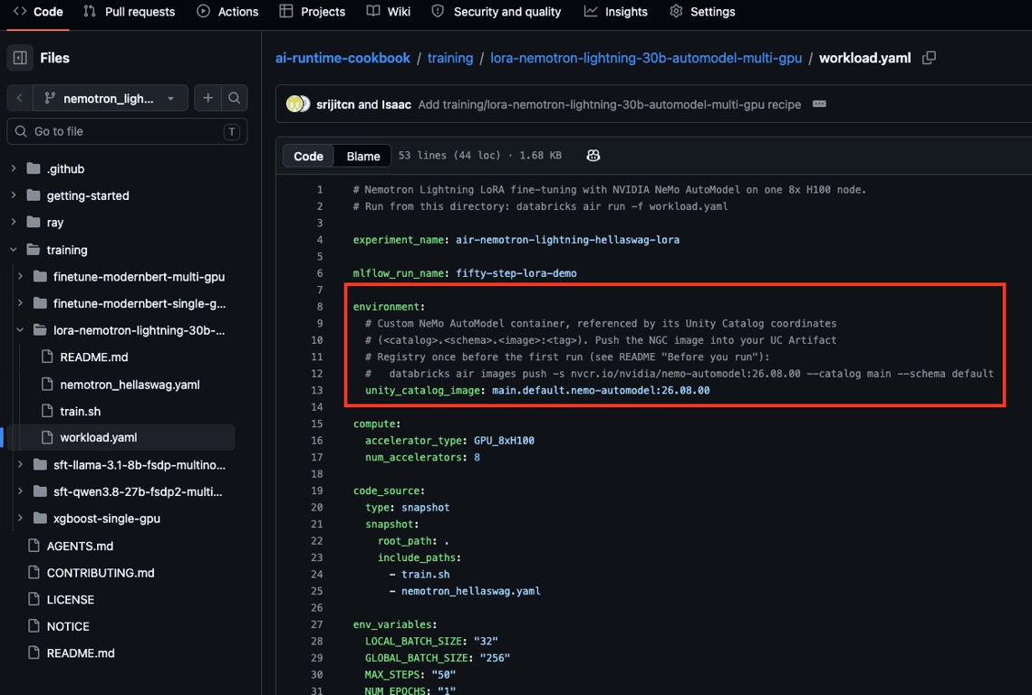Click 'GPU_8xH100' value text
This screenshot has height=695, width=1032.
click(504, 441)
